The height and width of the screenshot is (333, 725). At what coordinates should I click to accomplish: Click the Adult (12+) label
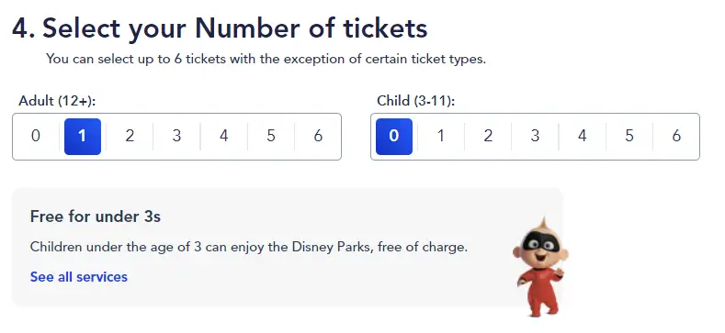[57, 101]
